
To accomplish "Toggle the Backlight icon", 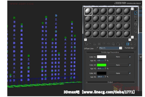I will coord(136,13).
